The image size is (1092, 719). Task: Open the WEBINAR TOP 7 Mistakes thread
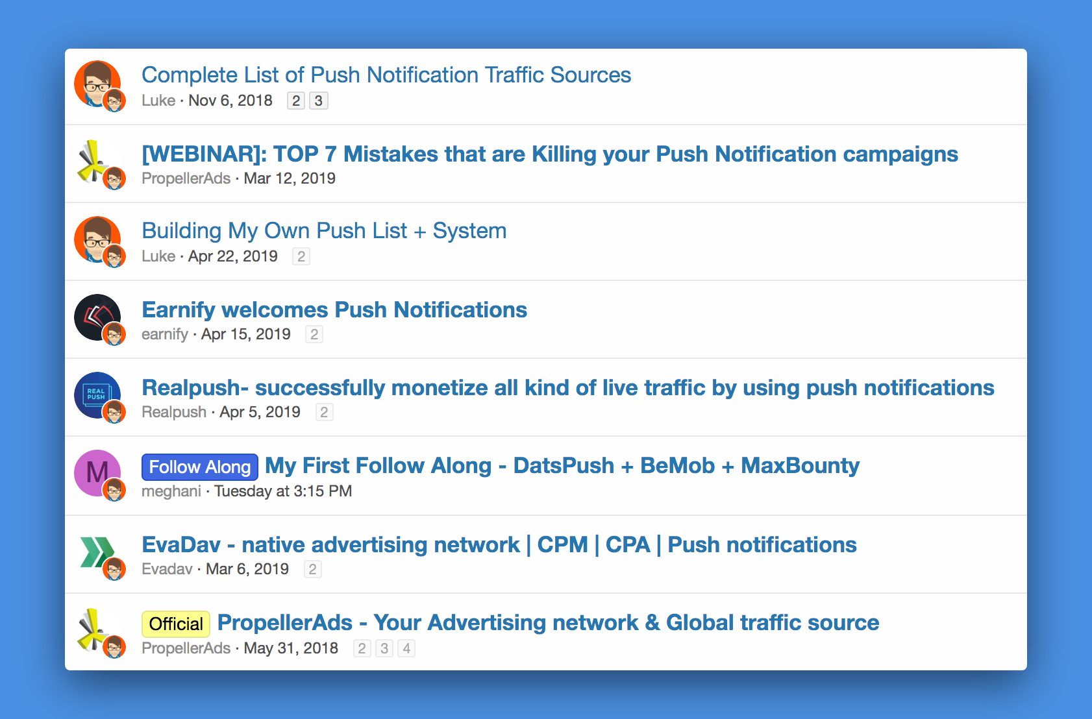click(x=550, y=154)
